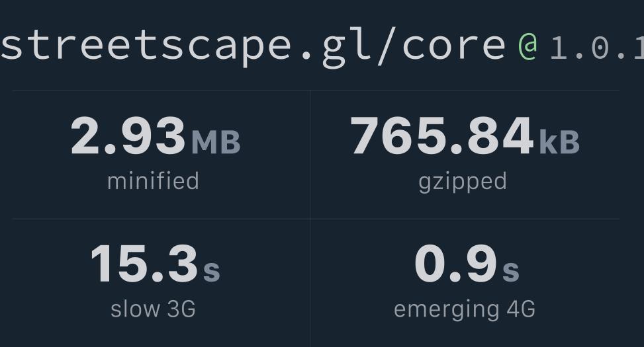Click the vertical divider between slow 3G and emerging 4G
Image resolution: width=644 pixels, height=347 pixels.
(x=310, y=283)
